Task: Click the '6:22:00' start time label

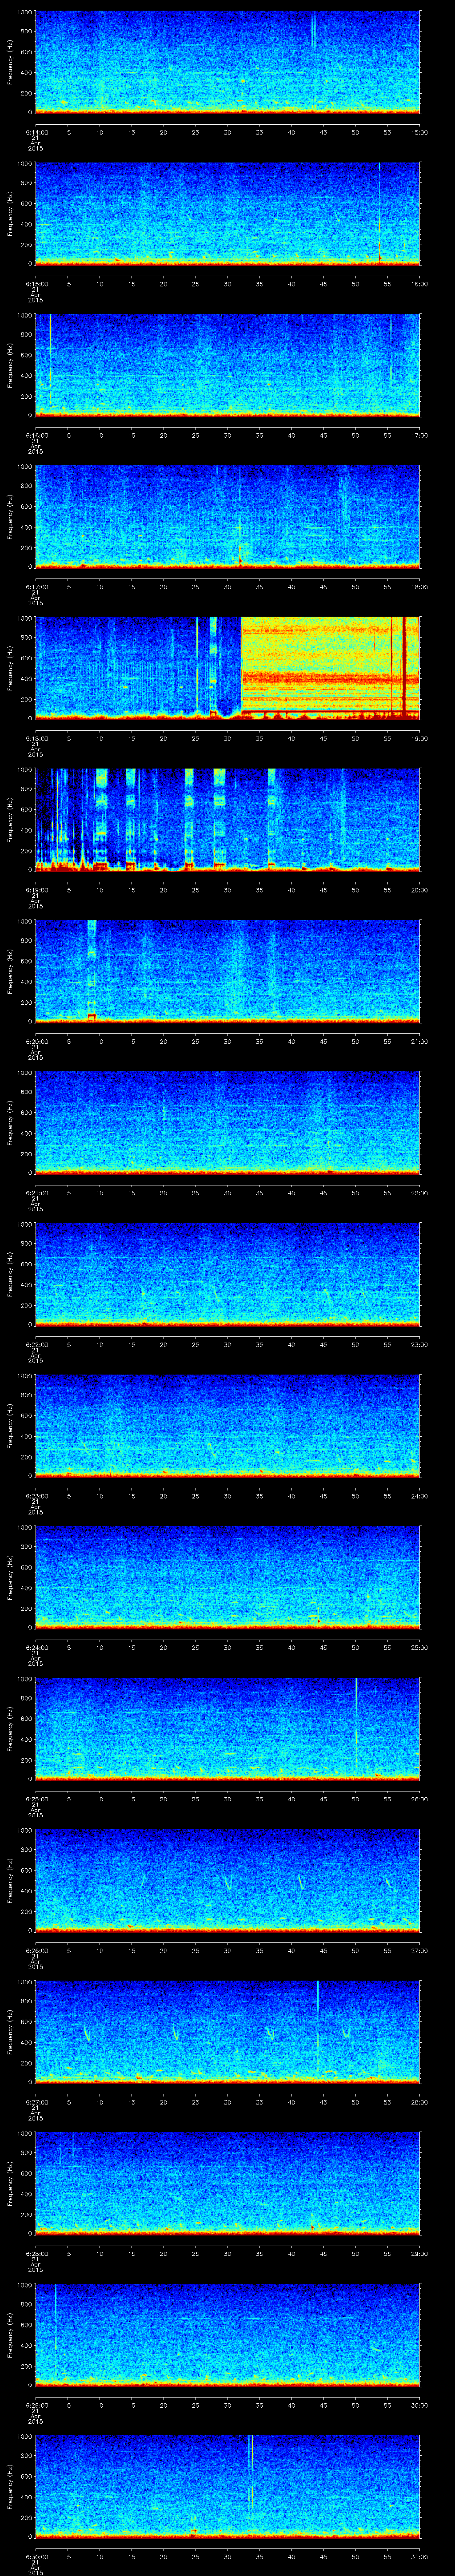Action: tap(36, 1343)
